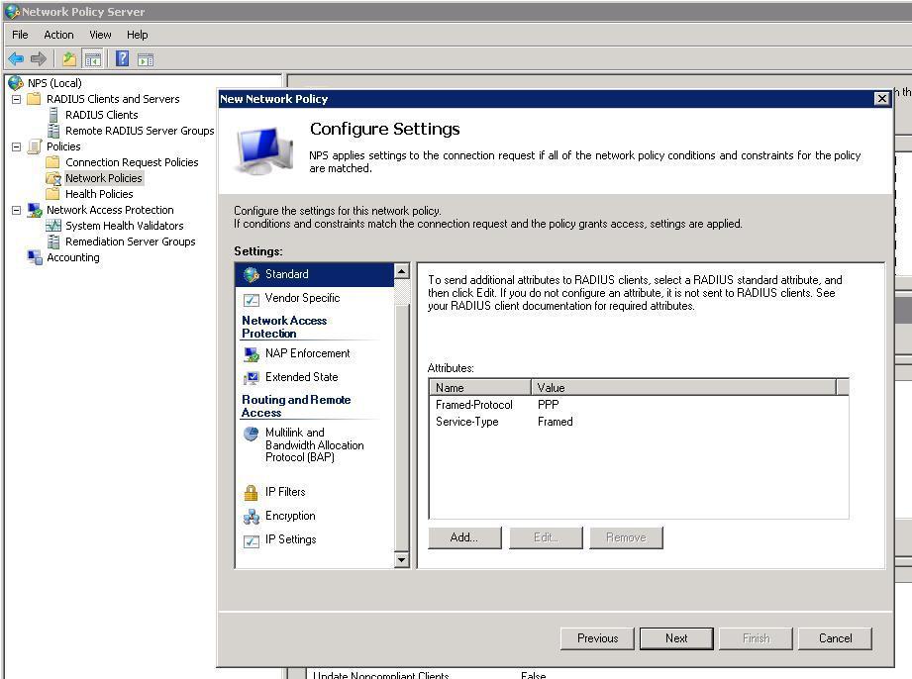The image size is (912, 679).
Task: Open the Action menu
Action: click(58, 35)
